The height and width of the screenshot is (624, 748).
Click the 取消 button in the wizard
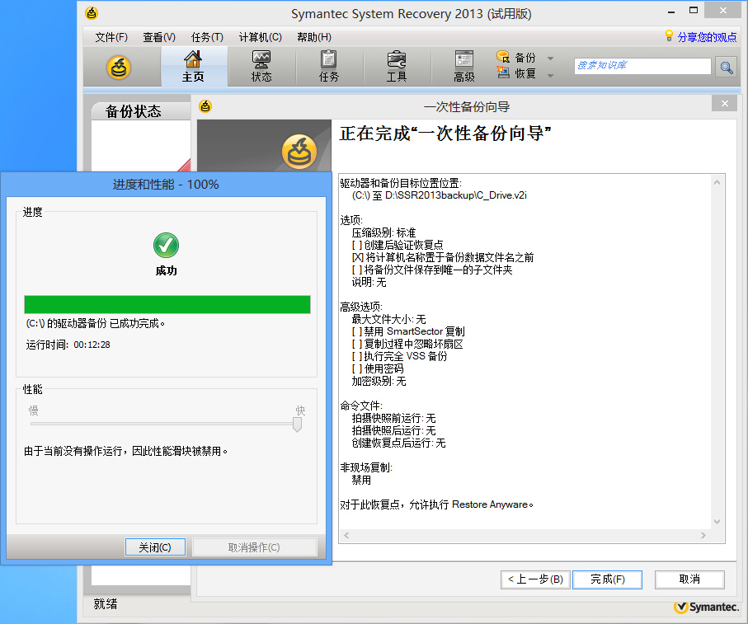coord(689,579)
